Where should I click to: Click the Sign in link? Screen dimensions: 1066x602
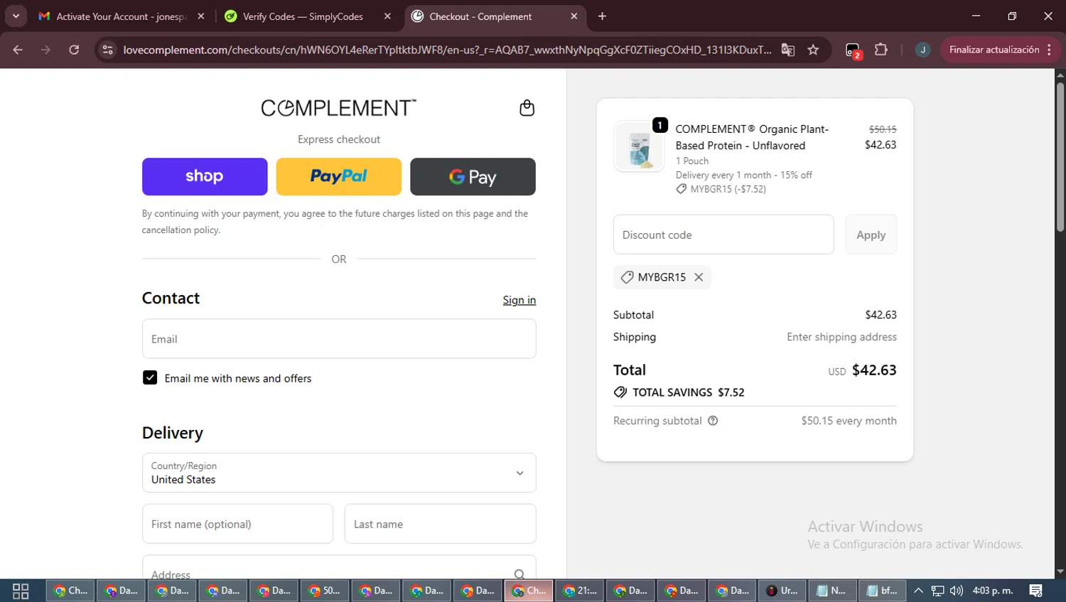(x=519, y=300)
